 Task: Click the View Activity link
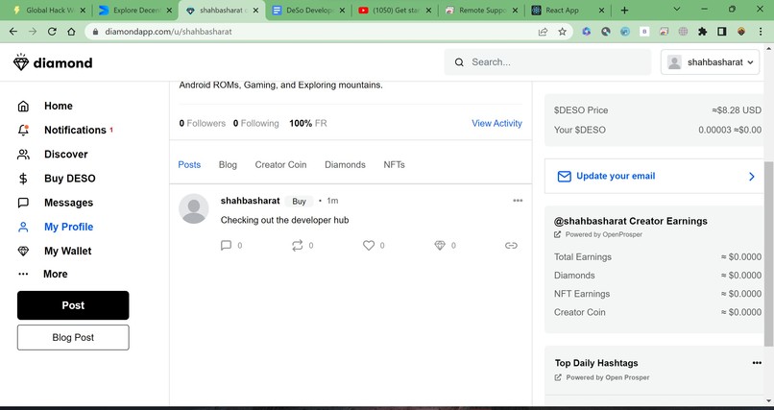496,123
